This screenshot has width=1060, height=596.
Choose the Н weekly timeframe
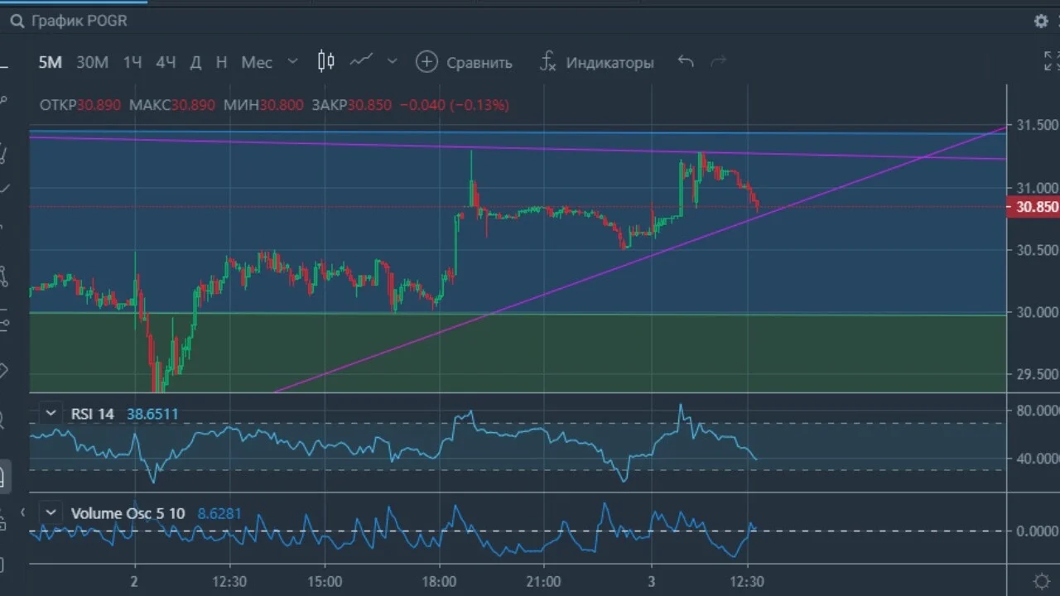tap(221, 62)
